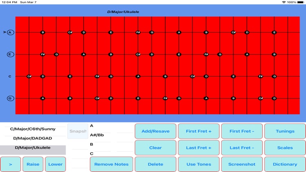Open the Tunings list
The height and width of the screenshot is (172, 306).
pyautogui.click(x=285, y=131)
